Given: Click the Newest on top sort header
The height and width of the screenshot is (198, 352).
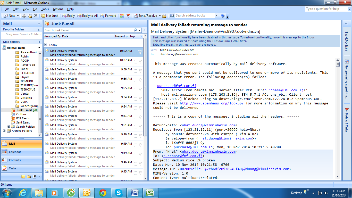Looking at the screenshot, I should click(x=128, y=36).
